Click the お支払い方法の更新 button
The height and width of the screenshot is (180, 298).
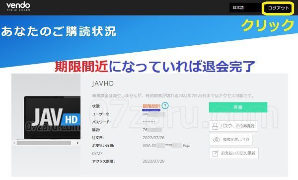(234, 153)
